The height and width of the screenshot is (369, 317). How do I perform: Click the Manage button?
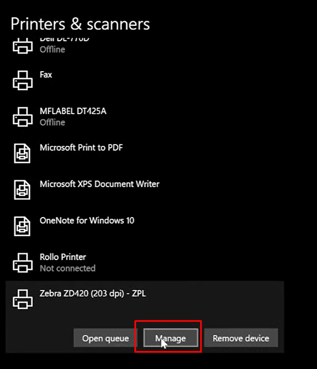click(171, 338)
